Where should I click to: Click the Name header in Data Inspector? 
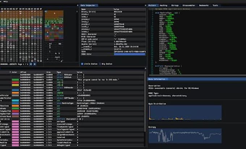coord(84,9)
